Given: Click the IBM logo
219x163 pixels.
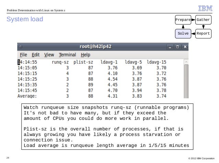Looking at the screenshot, I should [205, 8].
